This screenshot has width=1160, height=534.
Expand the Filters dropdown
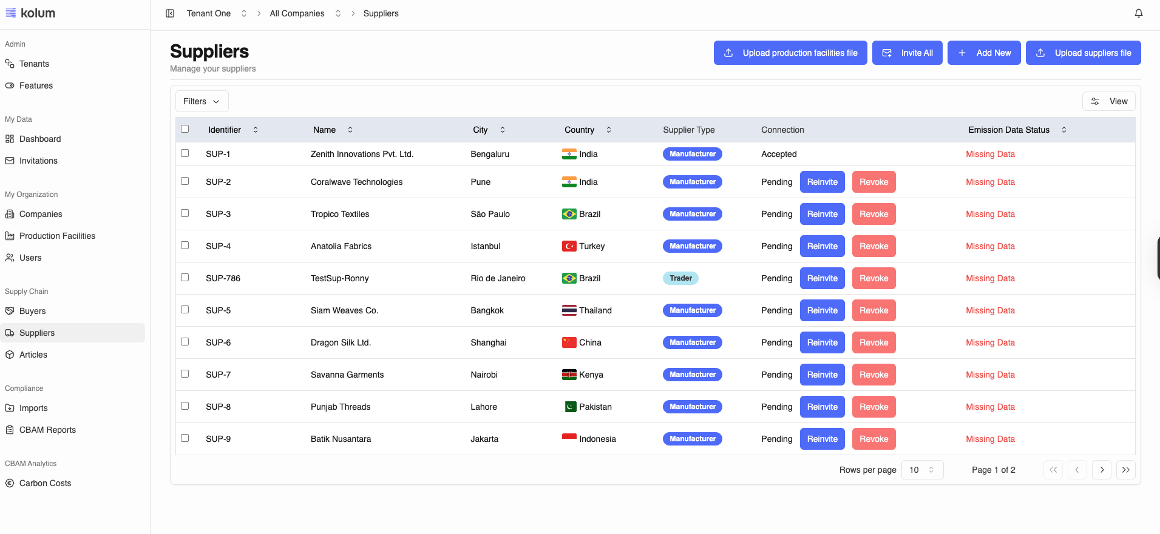pyautogui.click(x=202, y=101)
